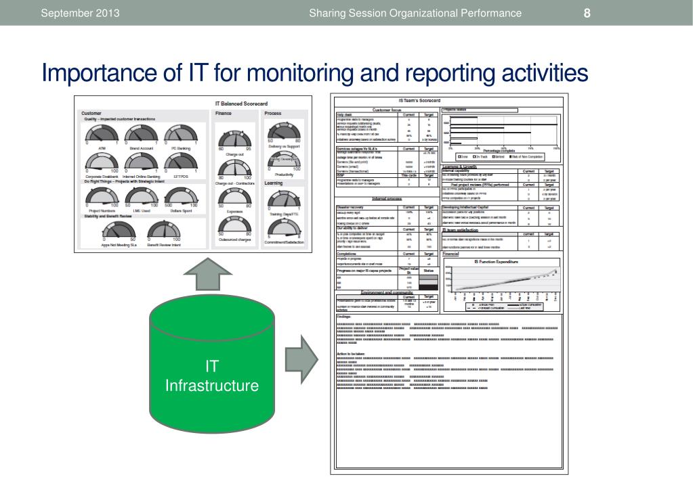Select the Brand Account gauge
The width and height of the screenshot is (693, 479).
tap(141, 134)
